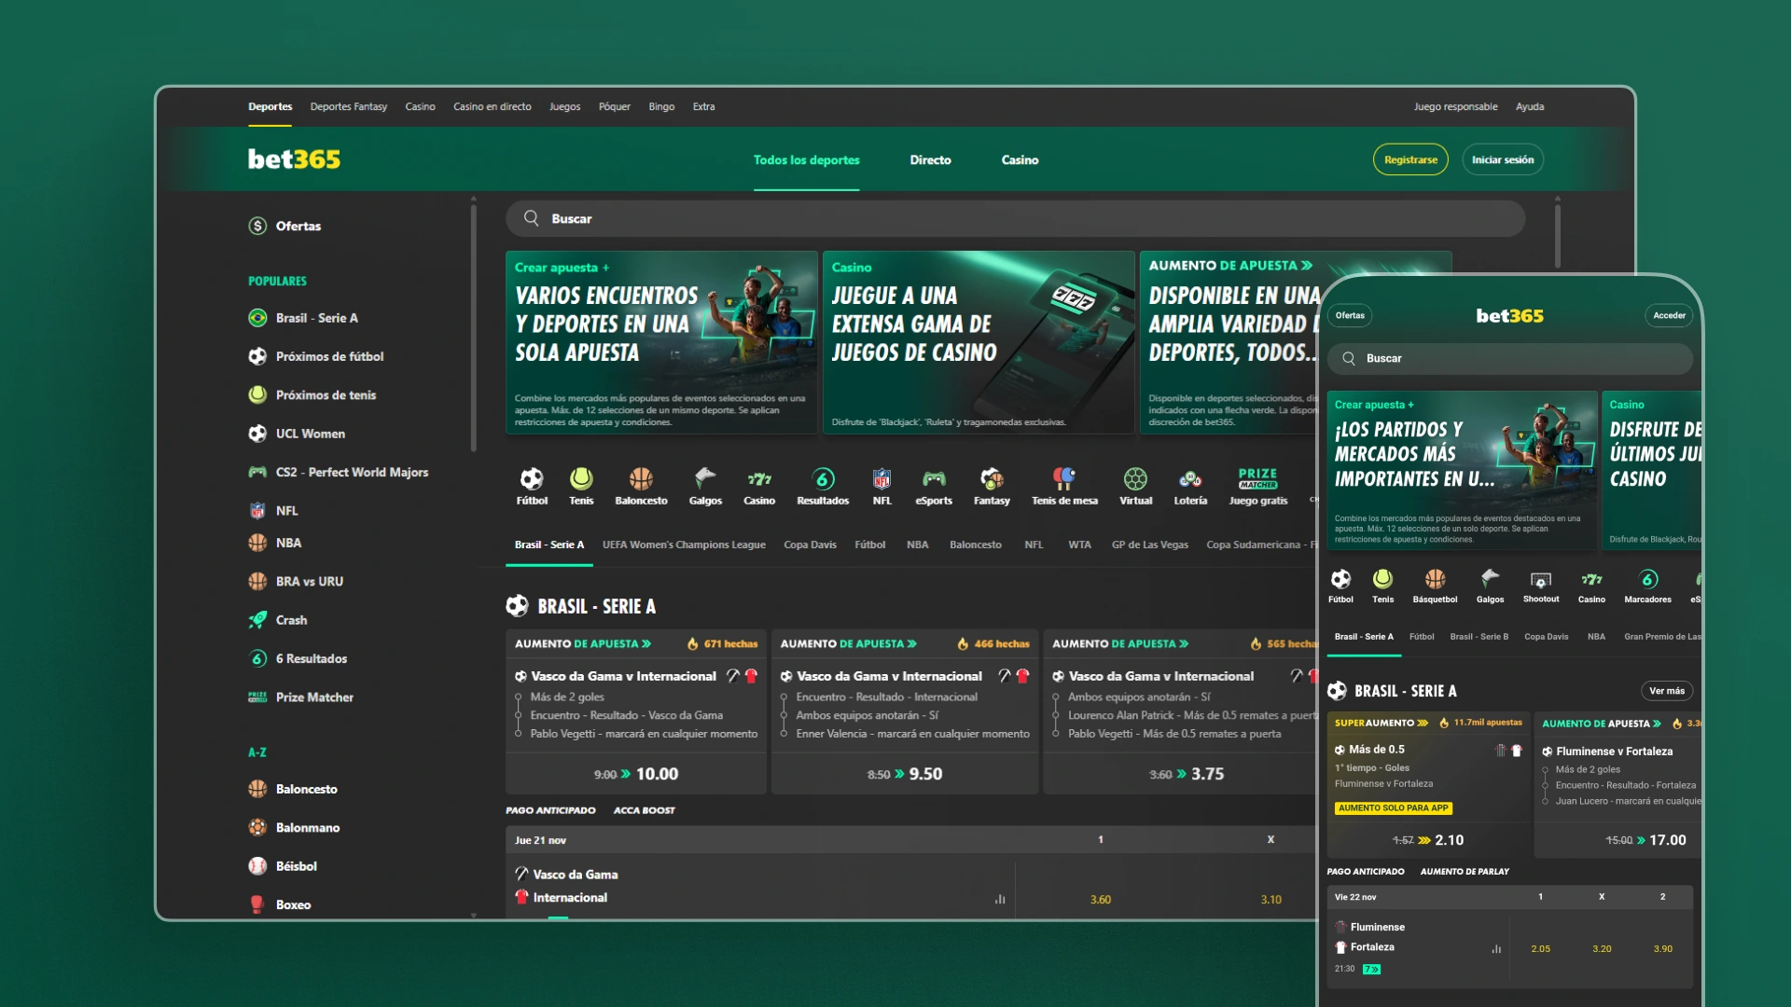Open stats chart icon for Fluminense match on mobile
Screen dimensions: 1791x1007
tap(1496, 949)
